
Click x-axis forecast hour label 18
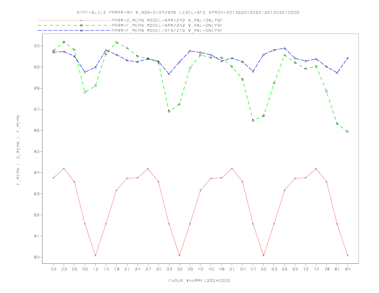(x=116, y=269)
